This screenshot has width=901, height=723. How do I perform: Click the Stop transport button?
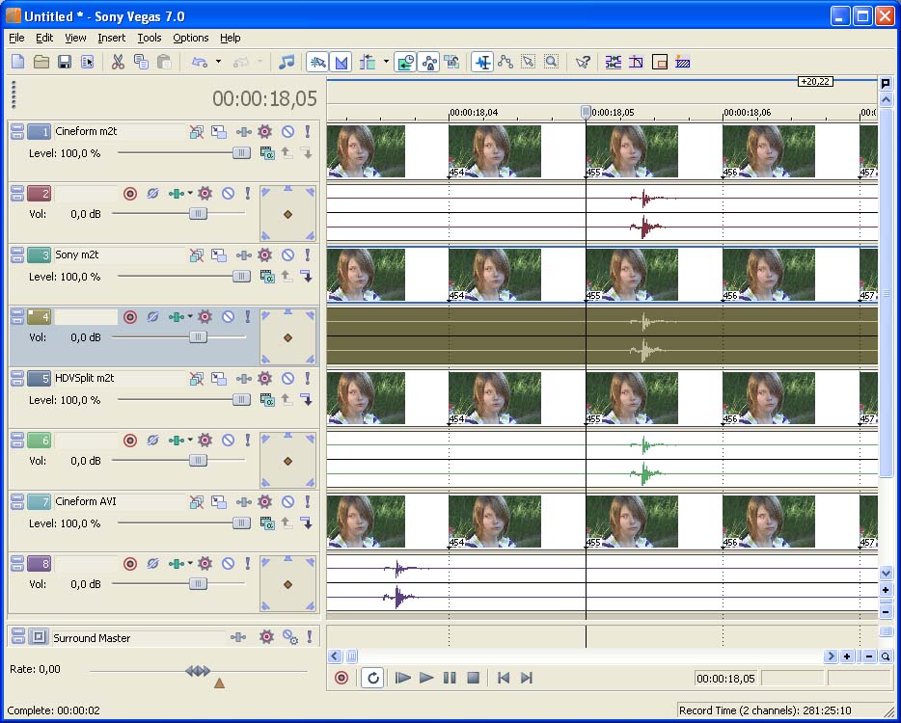tap(473, 679)
